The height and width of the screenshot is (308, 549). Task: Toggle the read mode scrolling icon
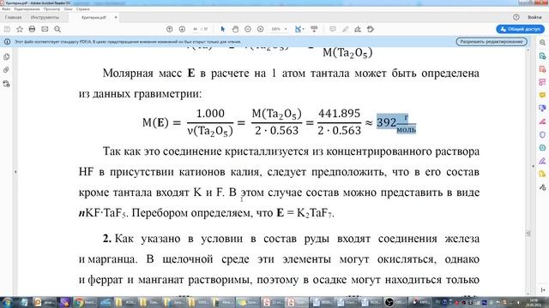pos(314,29)
